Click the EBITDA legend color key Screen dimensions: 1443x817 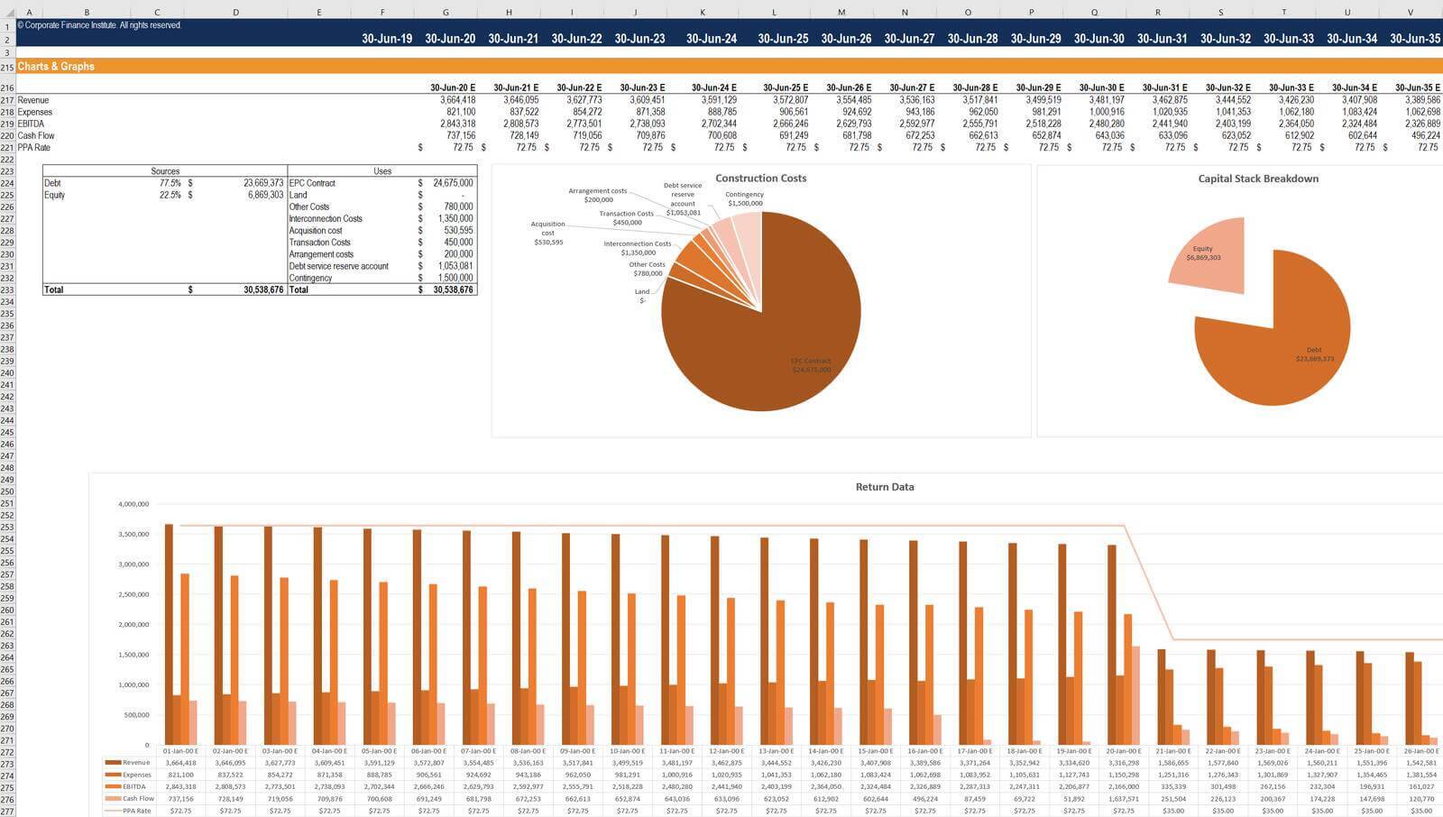(113, 786)
